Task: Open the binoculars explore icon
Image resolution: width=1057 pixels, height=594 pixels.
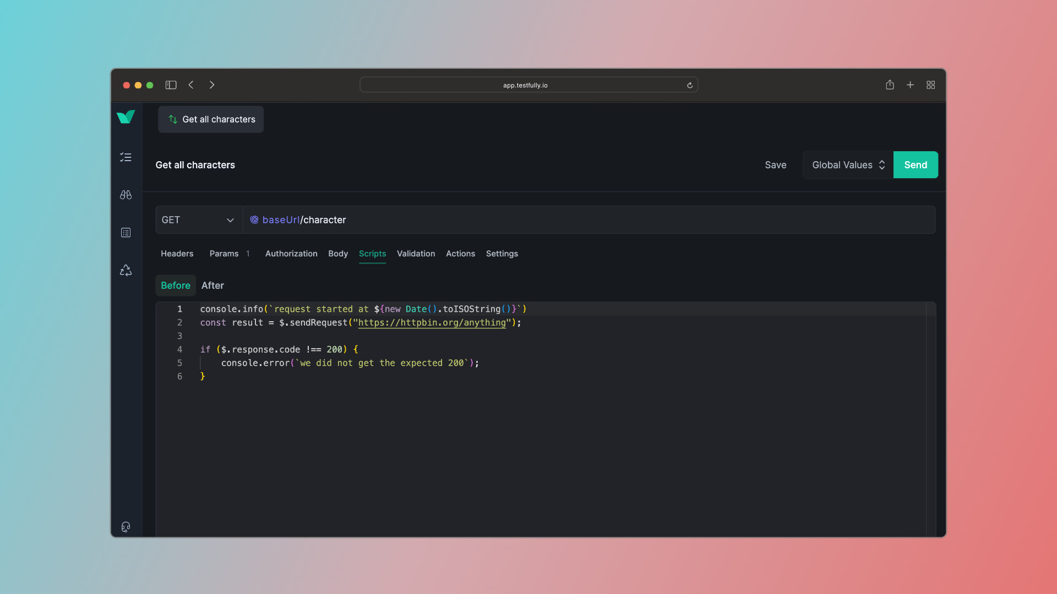Action: point(126,195)
